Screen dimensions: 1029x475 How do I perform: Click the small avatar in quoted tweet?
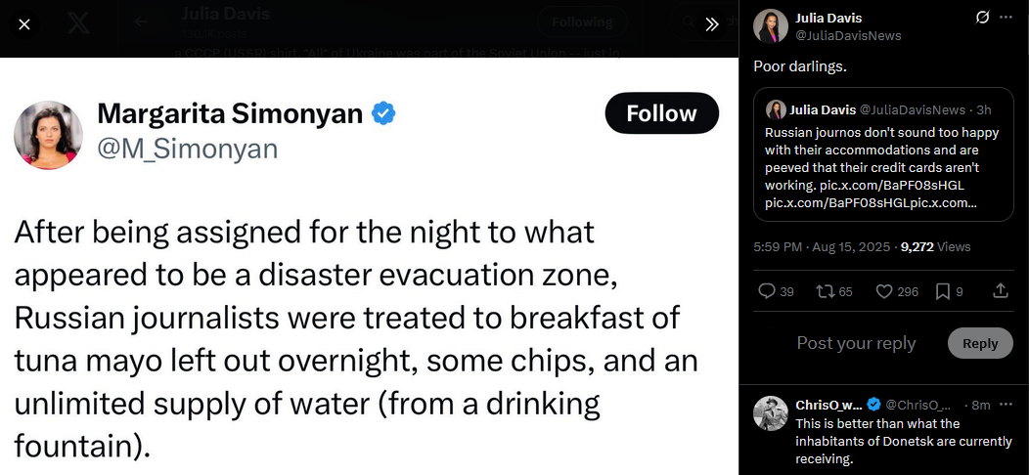[776, 109]
